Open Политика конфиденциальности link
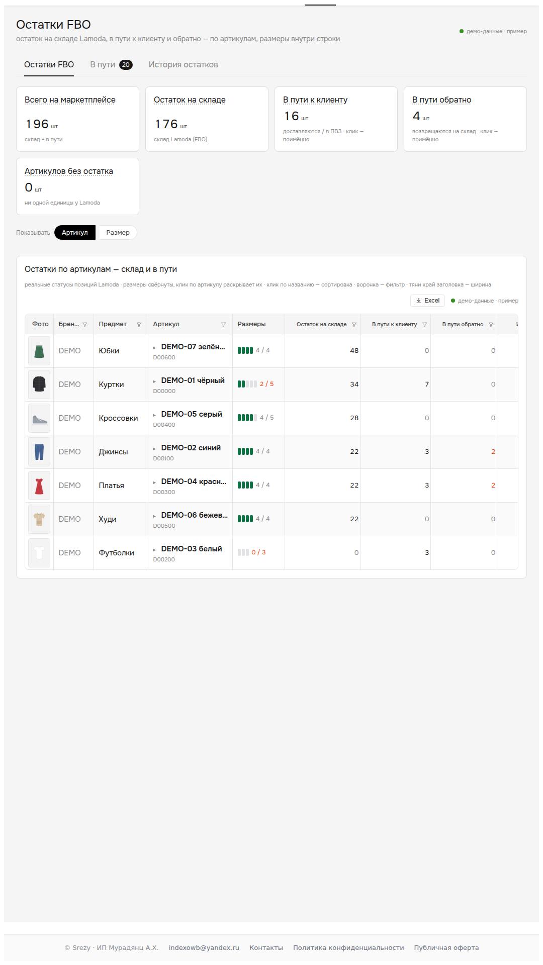 348,947
